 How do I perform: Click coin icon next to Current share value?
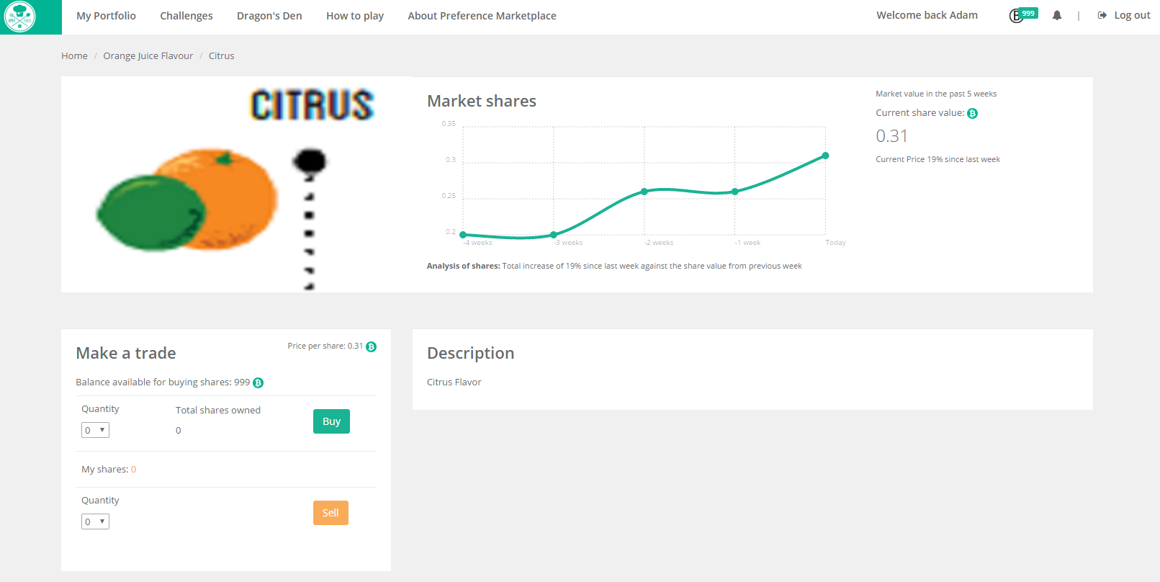coord(972,114)
